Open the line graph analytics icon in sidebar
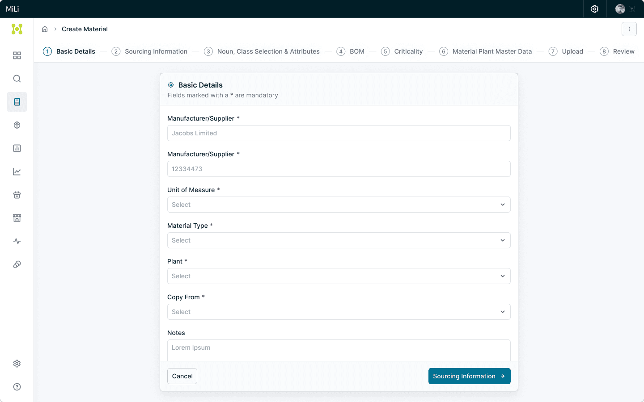Viewport: 644px width, 402px height. (17, 172)
